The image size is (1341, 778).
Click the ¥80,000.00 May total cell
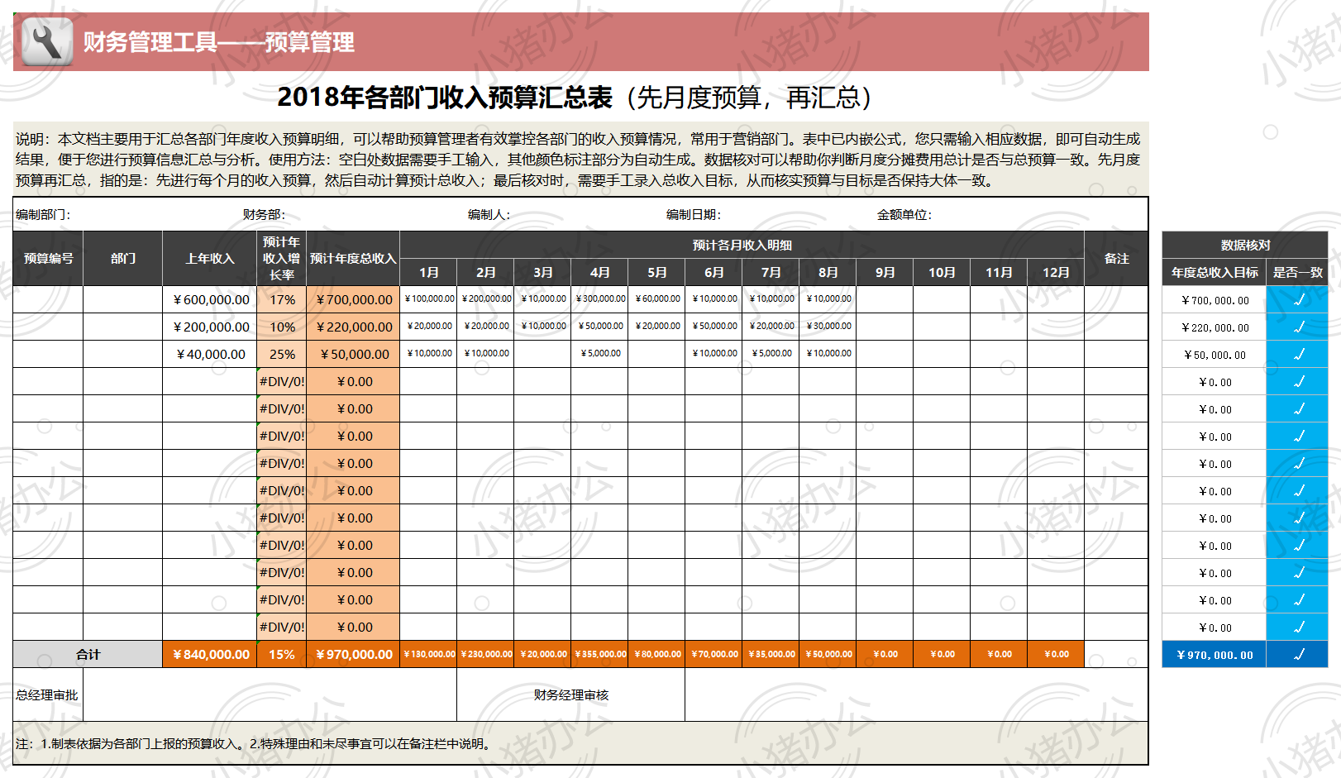click(x=656, y=655)
